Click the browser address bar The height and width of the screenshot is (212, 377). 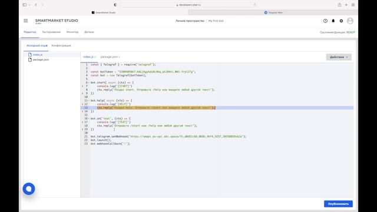188,5
